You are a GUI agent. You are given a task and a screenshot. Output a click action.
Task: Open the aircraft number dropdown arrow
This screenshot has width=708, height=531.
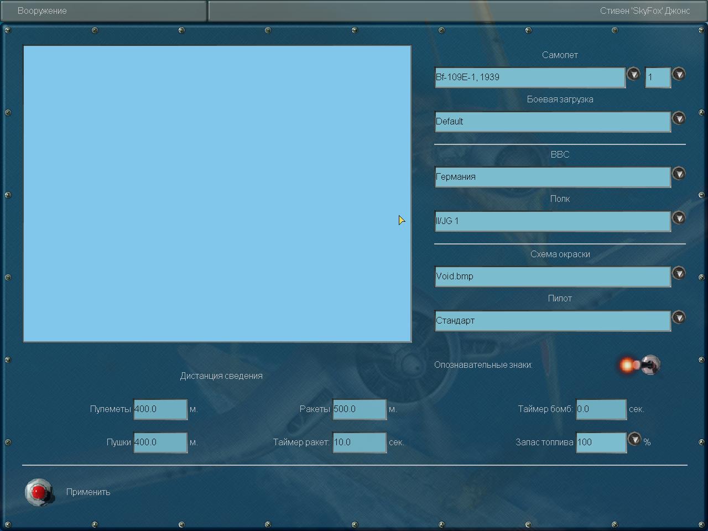pyautogui.click(x=679, y=74)
